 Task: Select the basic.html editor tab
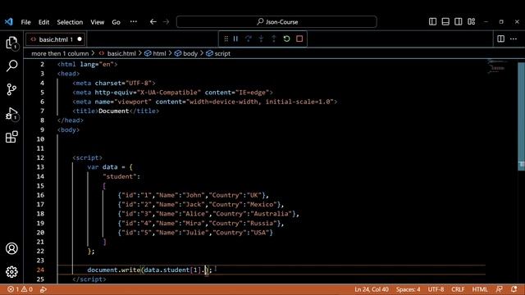pos(56,39)
